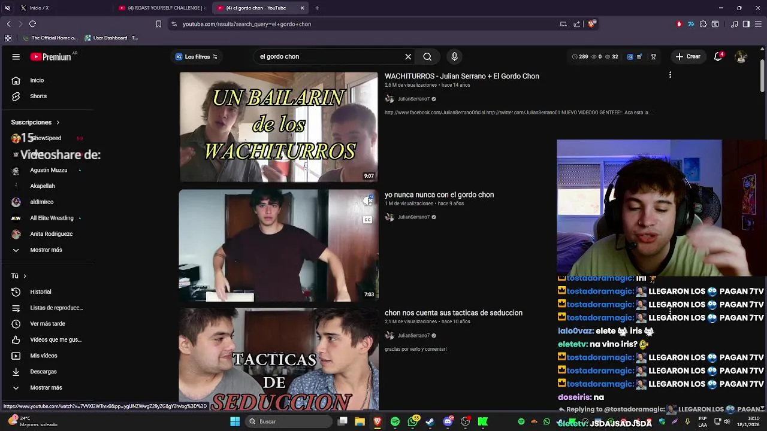Open the 'Tacticas de Seduccion' thumbnail
Image resolution: width=767 pixels, height=431 pixels.
[279, 359]
